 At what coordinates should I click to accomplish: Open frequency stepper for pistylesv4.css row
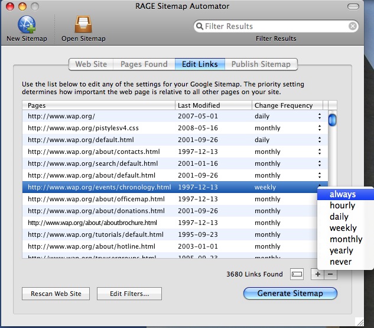coord(320,128)
